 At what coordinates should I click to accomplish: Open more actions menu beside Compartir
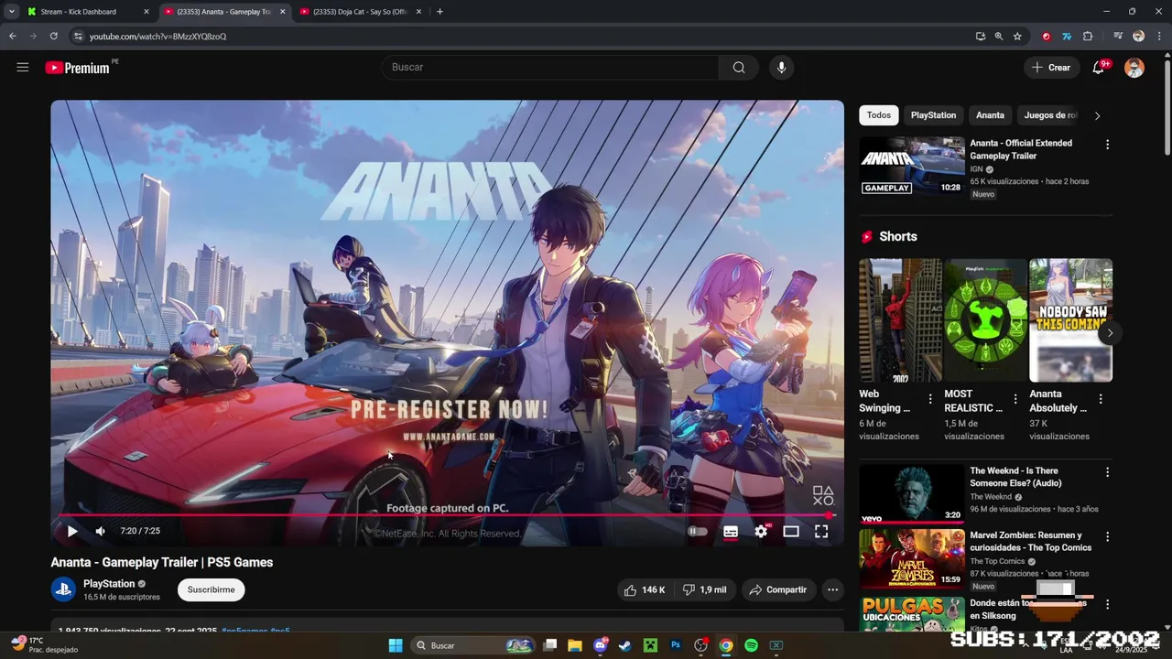832,590
